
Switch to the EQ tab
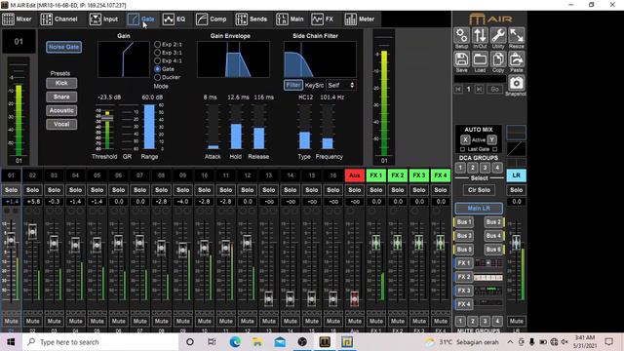pos(175,19)
